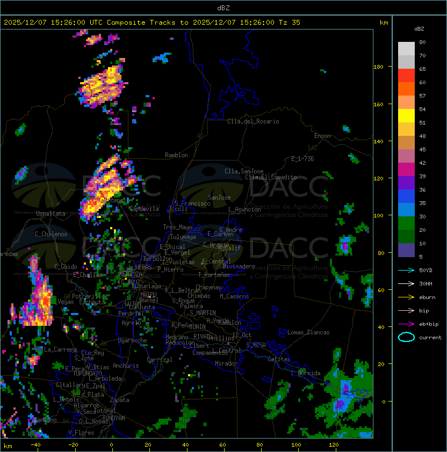The image size is (447, 452).
Task: Pick the dark green 20 dBZ swatch
Action: pos(406,236)
